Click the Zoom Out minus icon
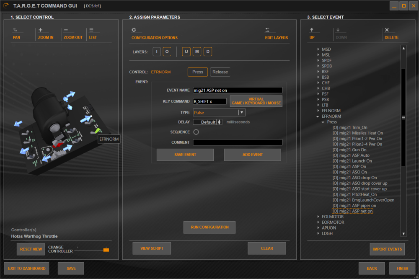Screen dimensions: 419x279 66,30
